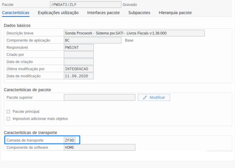Open the Interfaces pacote tab
Image resolution: width=235 pixels, height=168 pixels.
pos(104,13)
